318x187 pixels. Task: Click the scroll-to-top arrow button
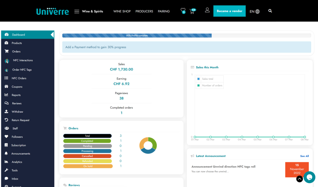click(x=300, y=179)
